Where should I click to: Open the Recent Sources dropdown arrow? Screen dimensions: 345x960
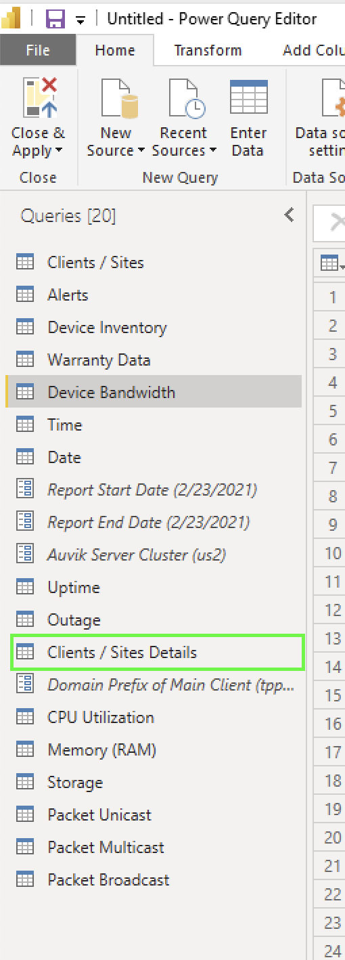(x=212, y=151)
